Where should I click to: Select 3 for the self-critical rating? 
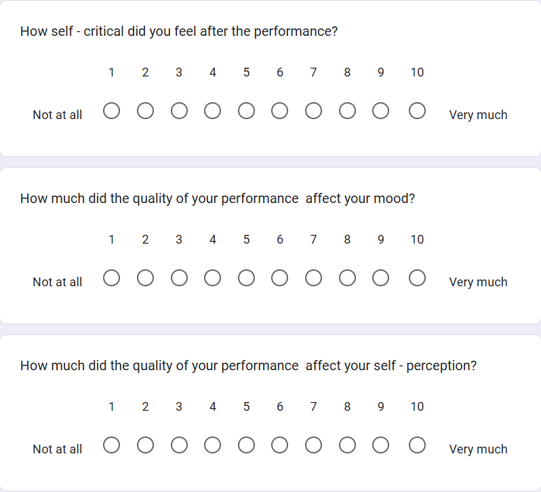pyautogui.click(x=179, y=110)
